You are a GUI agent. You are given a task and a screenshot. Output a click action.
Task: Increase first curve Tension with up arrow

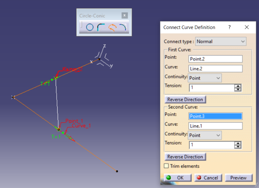point(237,86)
